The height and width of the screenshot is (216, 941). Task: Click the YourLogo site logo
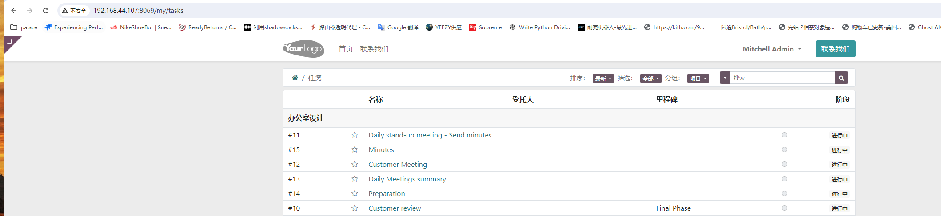[x=303, y=49]
